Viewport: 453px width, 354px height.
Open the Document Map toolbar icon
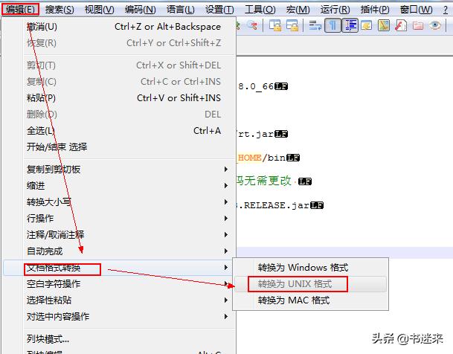click(x=384, y=25)
